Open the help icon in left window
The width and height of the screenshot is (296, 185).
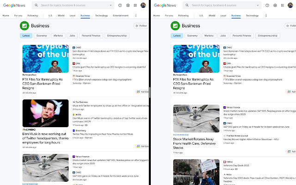(x=120, y=5)
